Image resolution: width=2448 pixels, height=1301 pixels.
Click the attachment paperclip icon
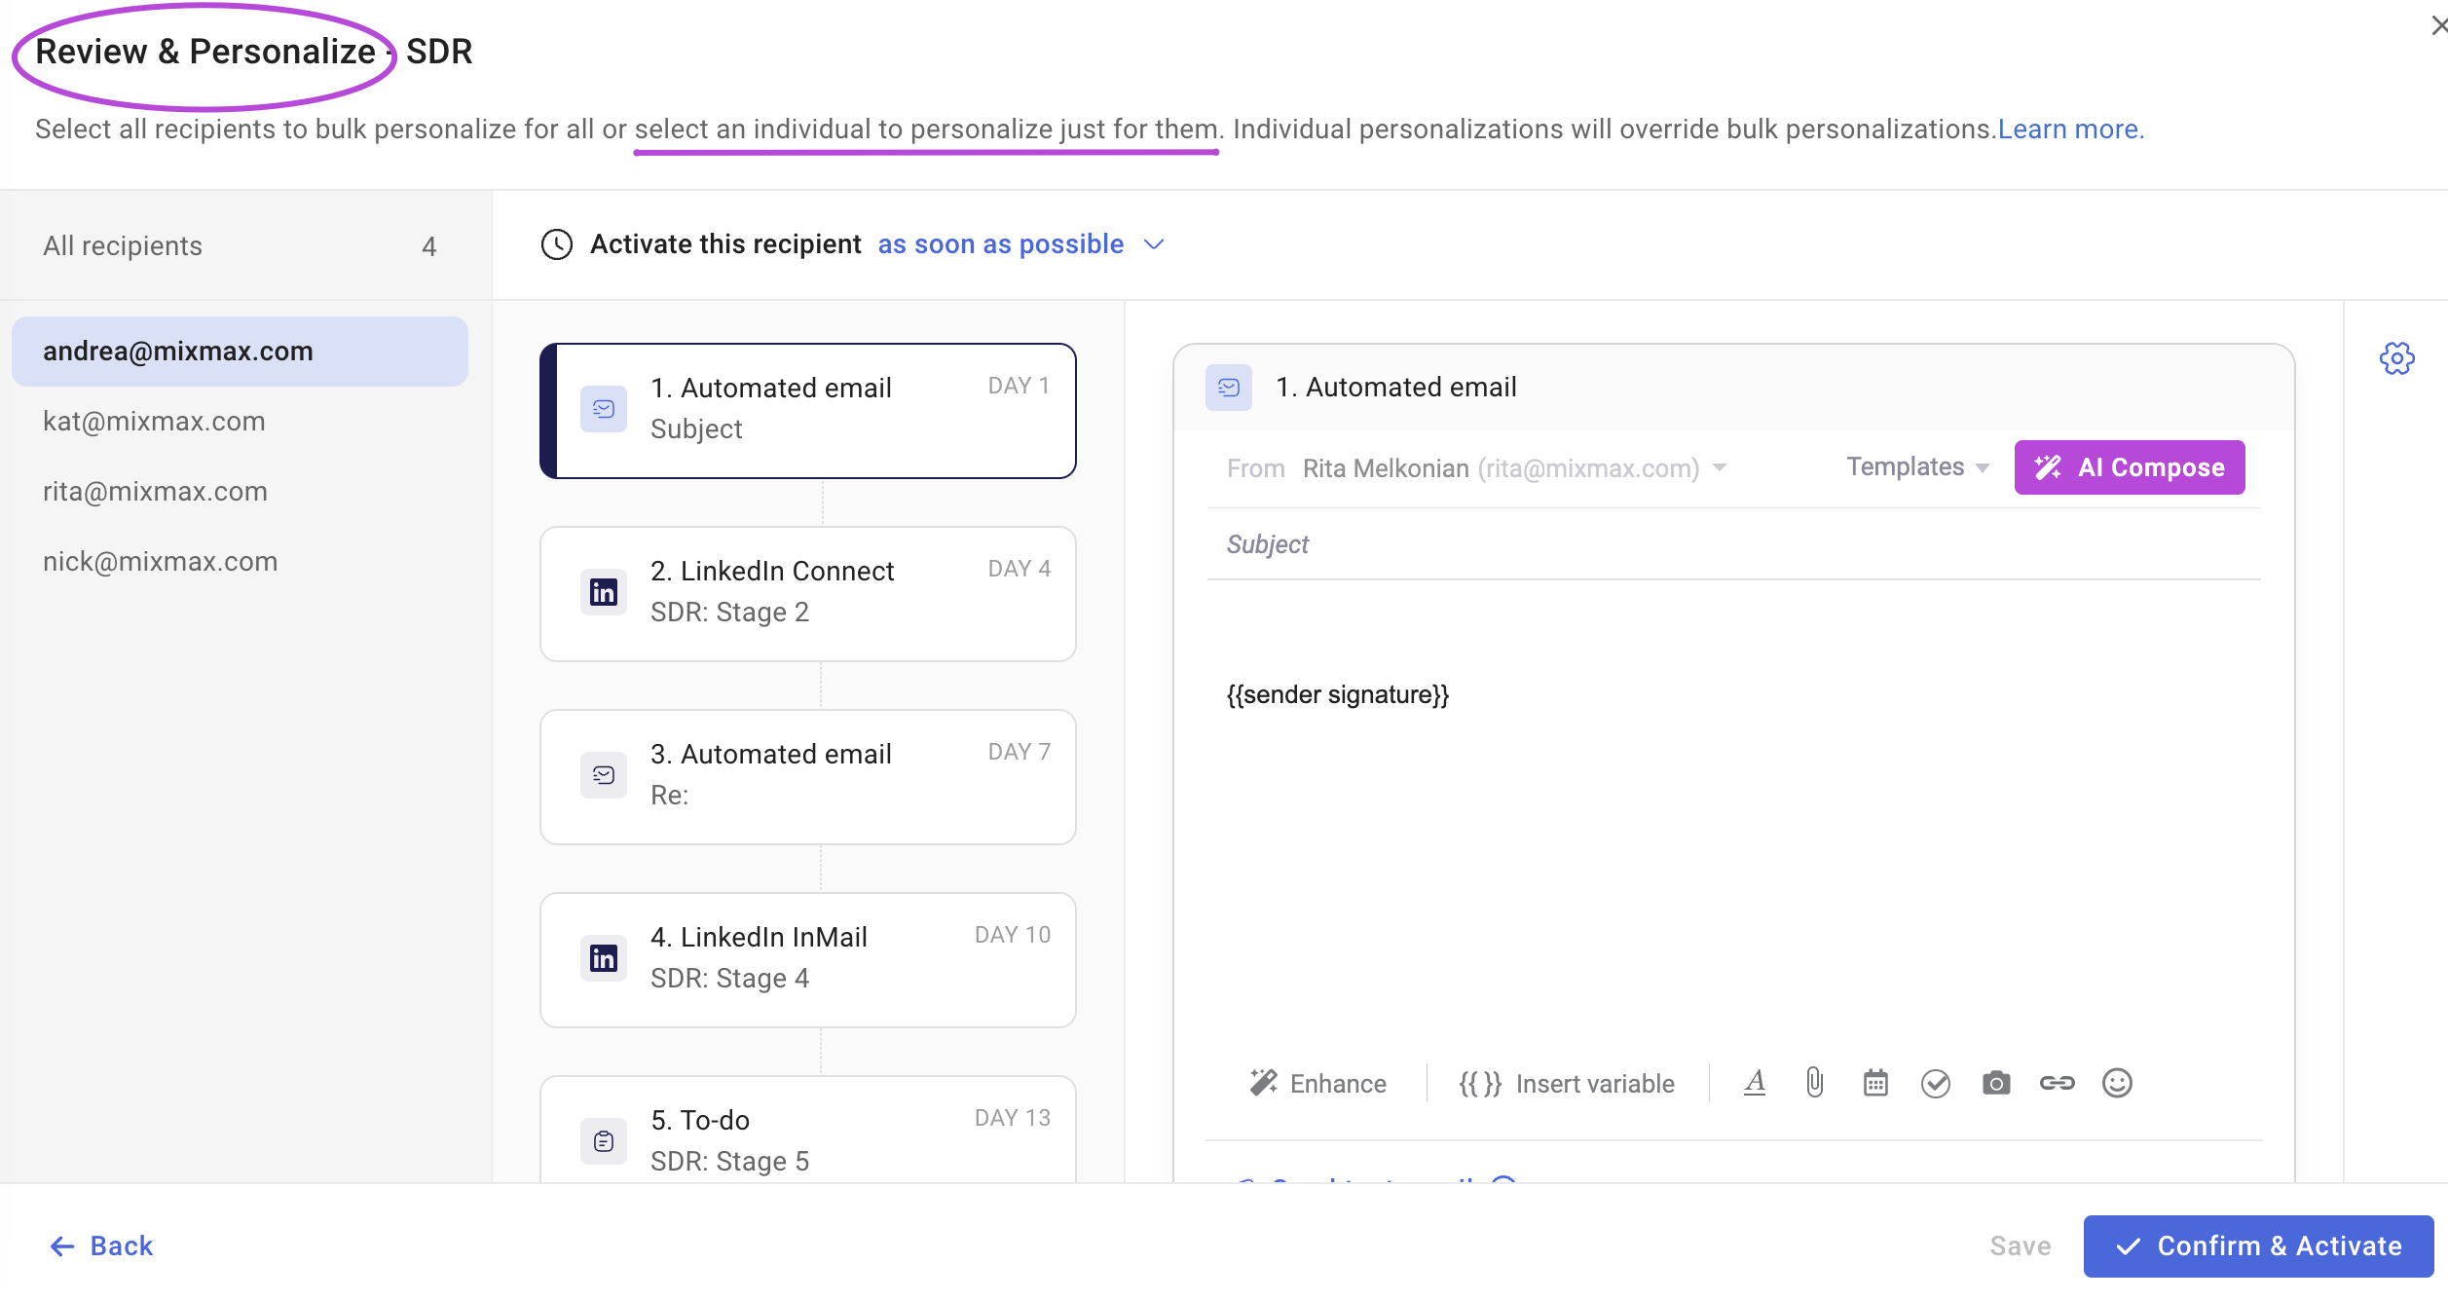tap(1813, 1084)
